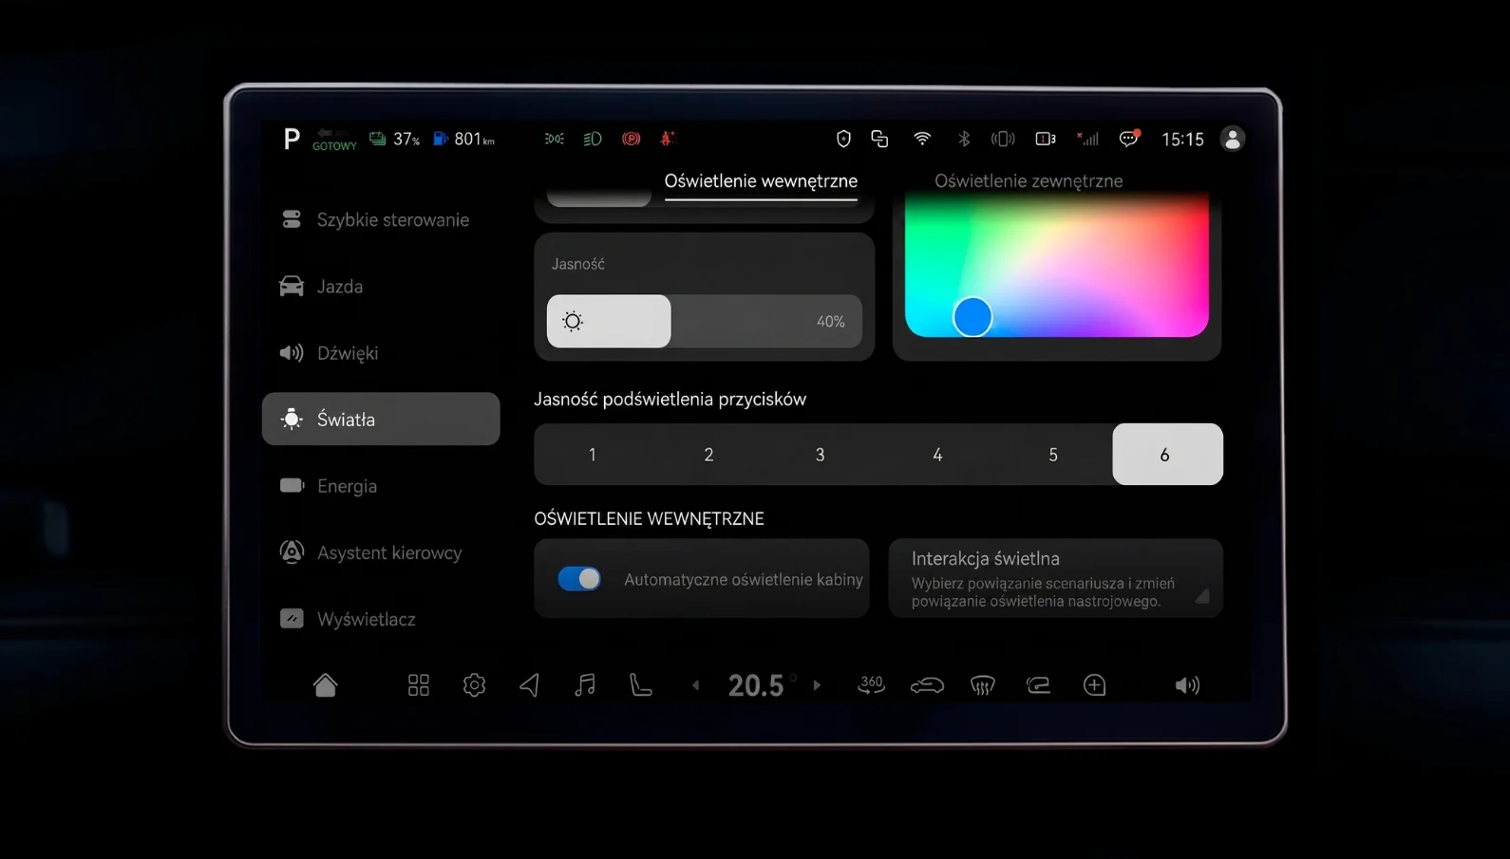
Task: Set button backlight brightness to 5
Action: coord(1053,455)
